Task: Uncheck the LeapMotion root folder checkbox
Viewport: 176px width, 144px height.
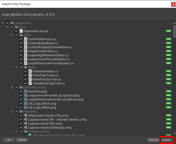Action: tap(7, 23)
